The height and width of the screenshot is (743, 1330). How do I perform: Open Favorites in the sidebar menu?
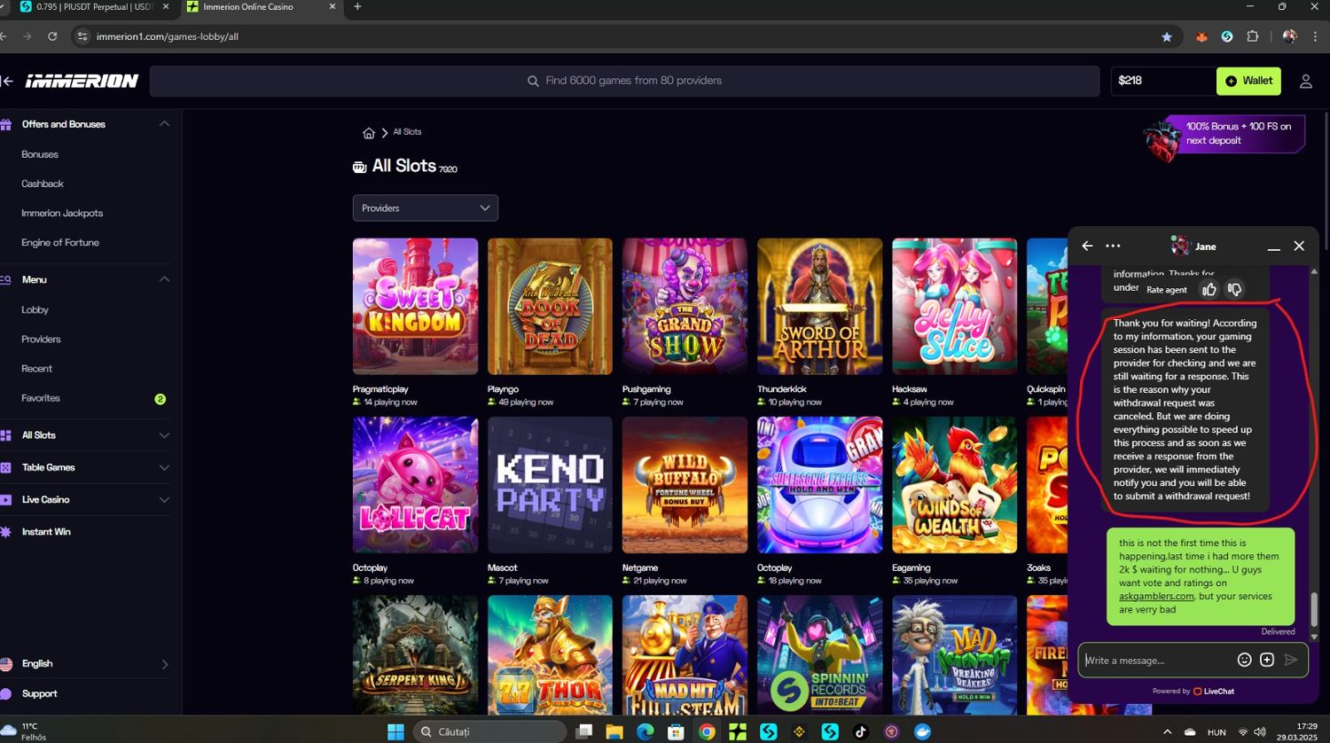tap(41, 398)
